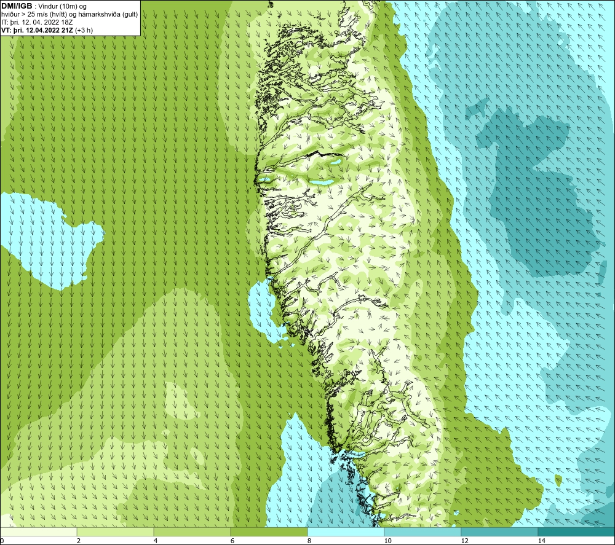615x545 pixels.
Task: Click the scale label '14'
Action: tap(541, 541)
